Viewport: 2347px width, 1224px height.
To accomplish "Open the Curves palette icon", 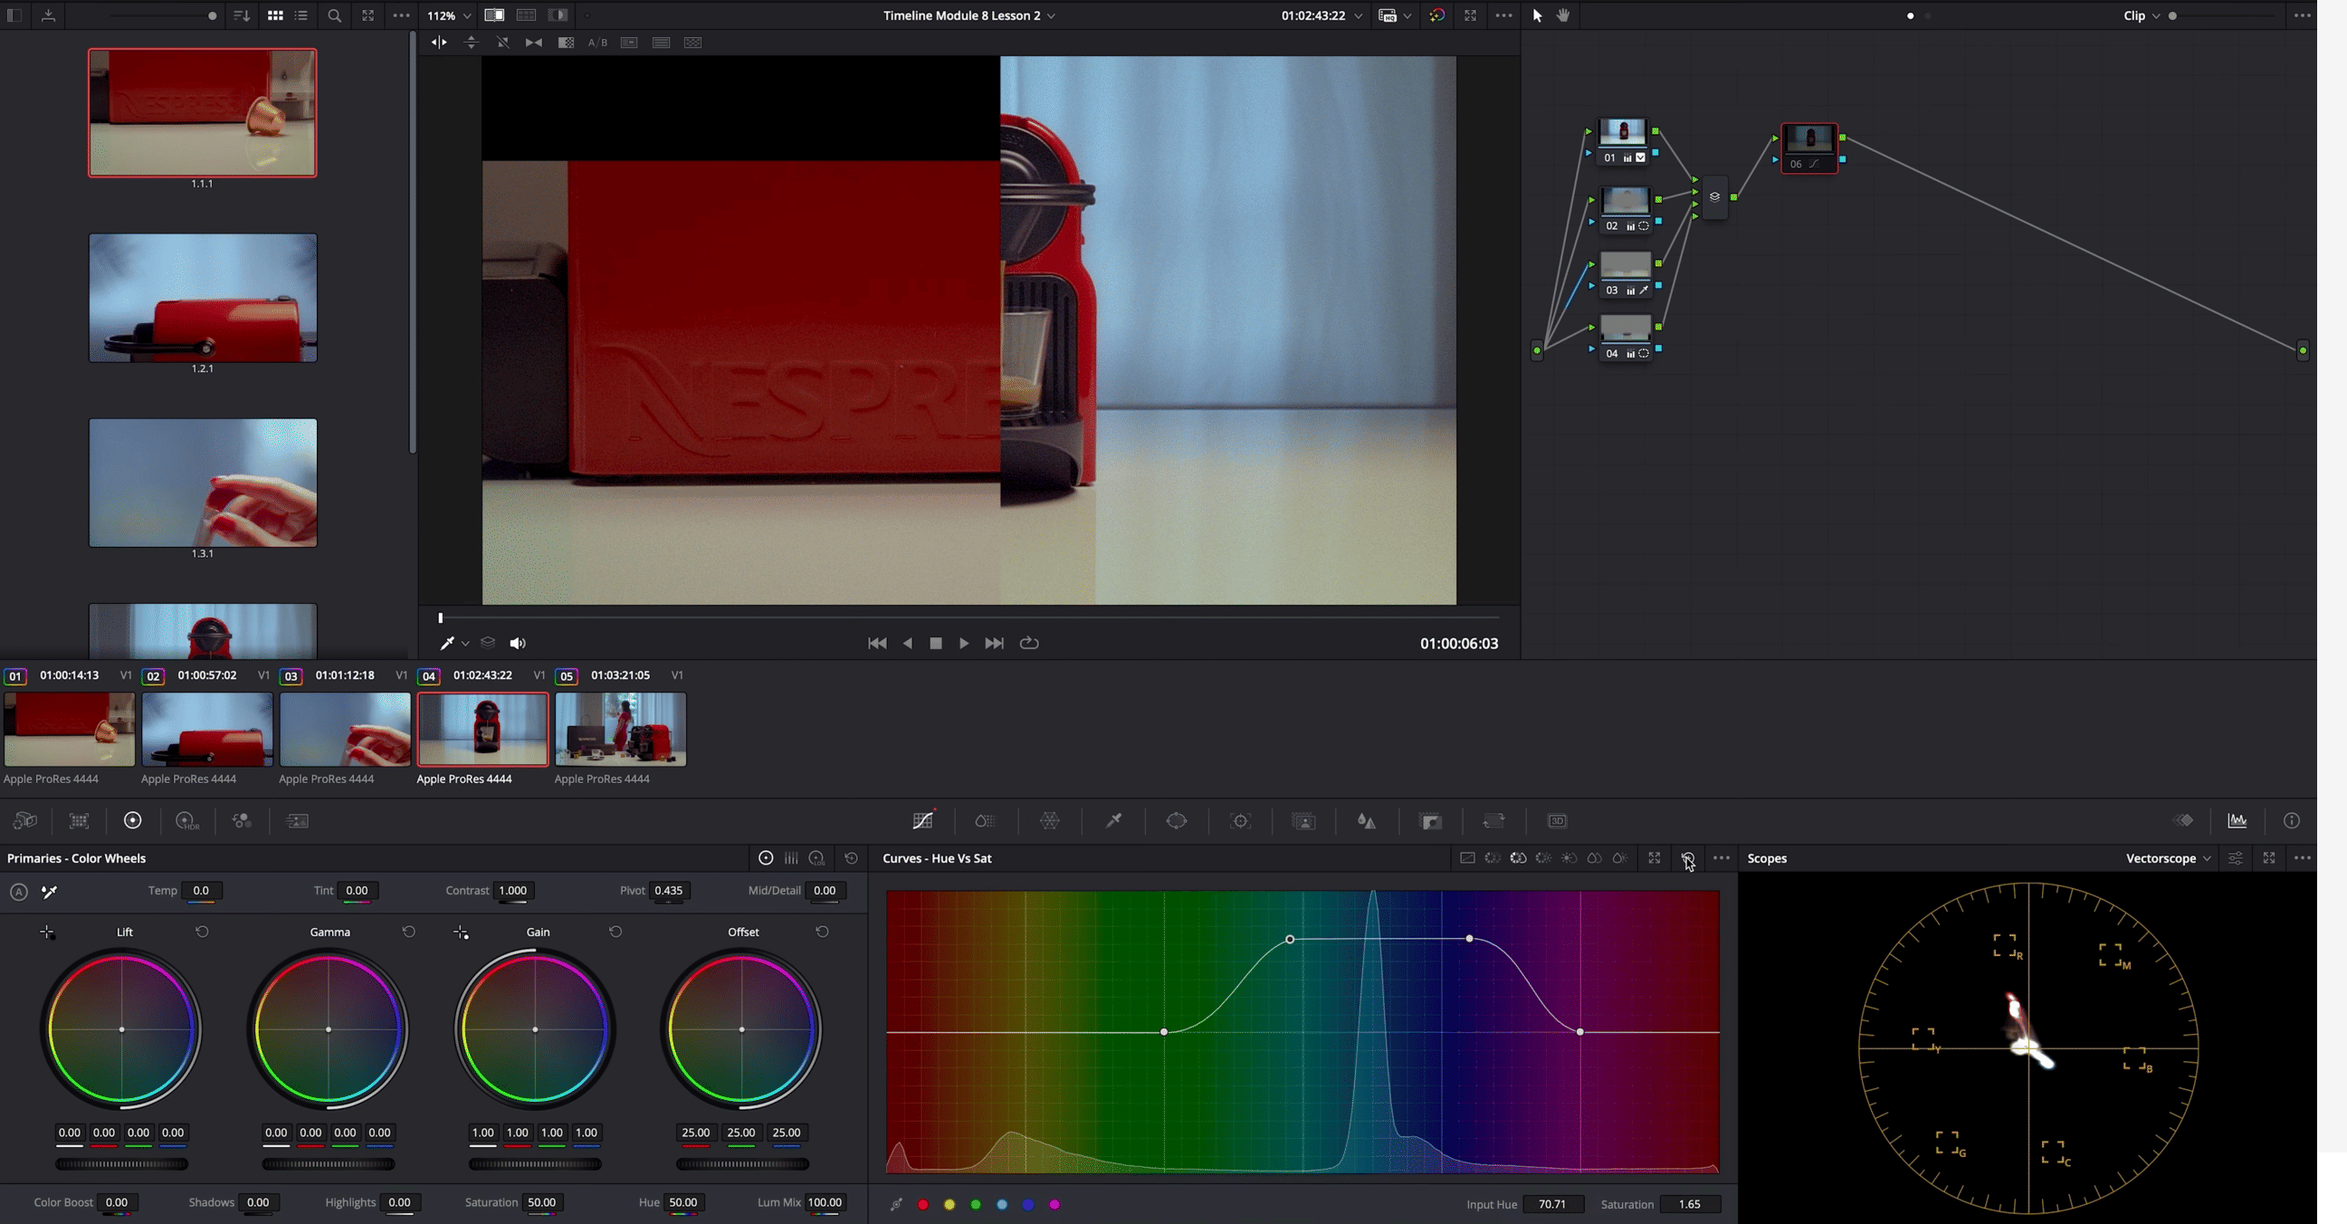I will pyautogui.click(x=922, y=821).
